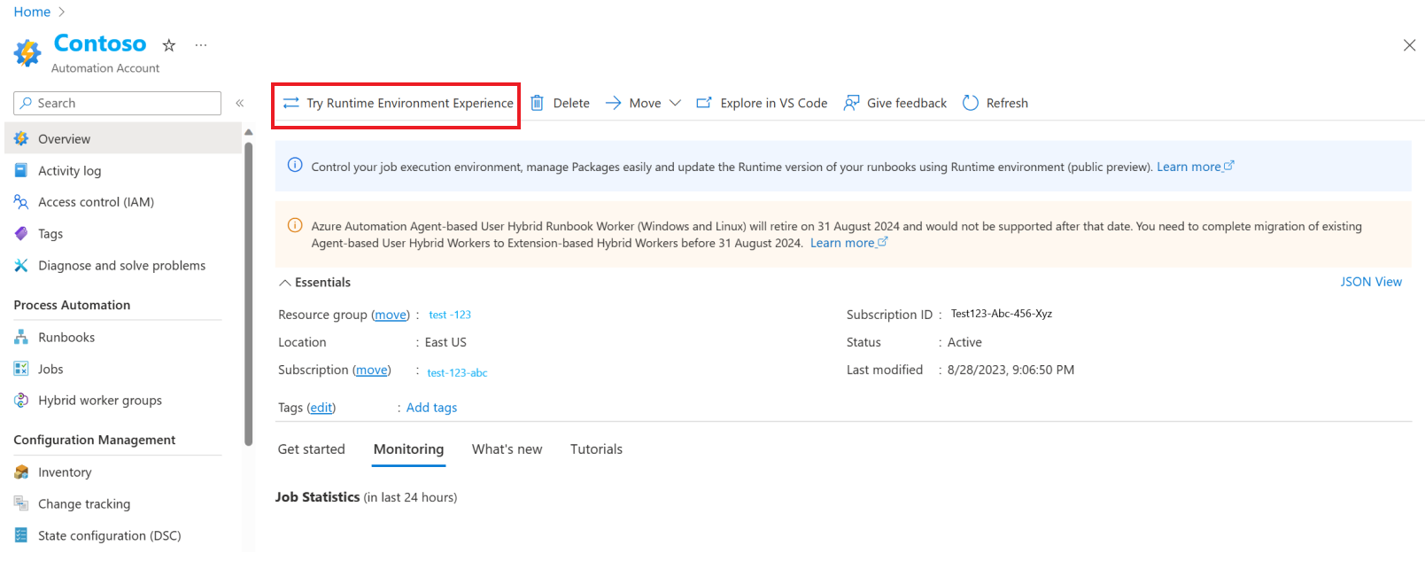Image resolution: width=1425 pixels, height=561 pixels.
Task: Open JSON View link
Action: (1371, 282)
